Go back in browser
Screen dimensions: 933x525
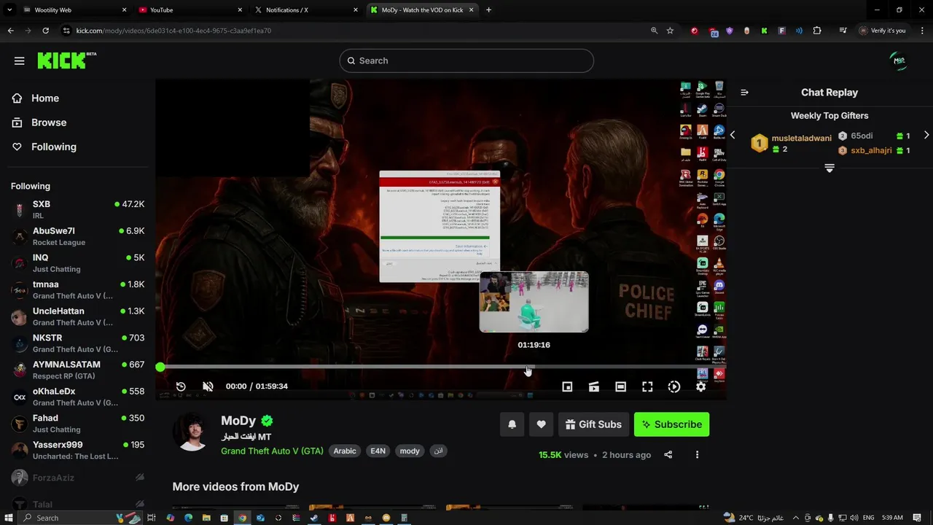click(x=10, y=31)
